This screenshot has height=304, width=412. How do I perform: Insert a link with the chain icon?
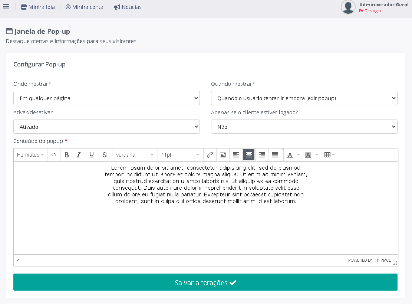pos(210,155)
